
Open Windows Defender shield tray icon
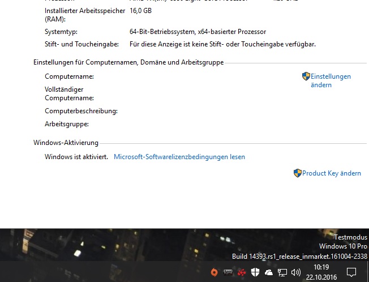[255, 272]
